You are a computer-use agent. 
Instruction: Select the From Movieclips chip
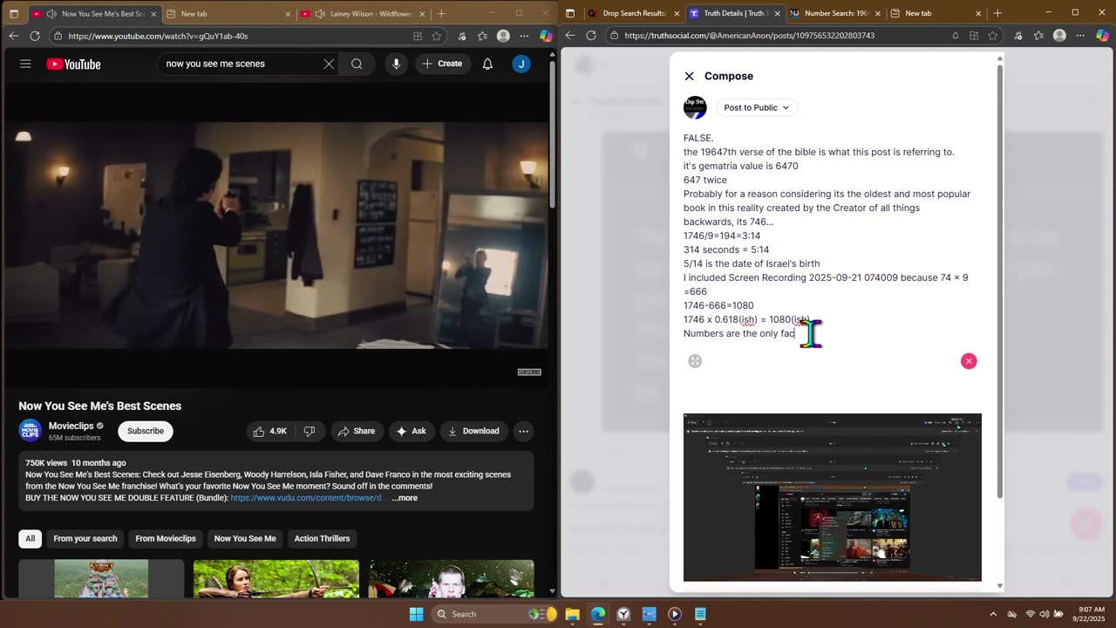166,538
